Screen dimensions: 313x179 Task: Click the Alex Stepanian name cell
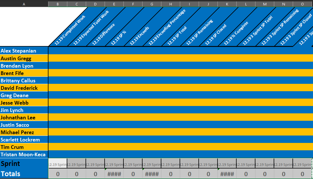24,51
